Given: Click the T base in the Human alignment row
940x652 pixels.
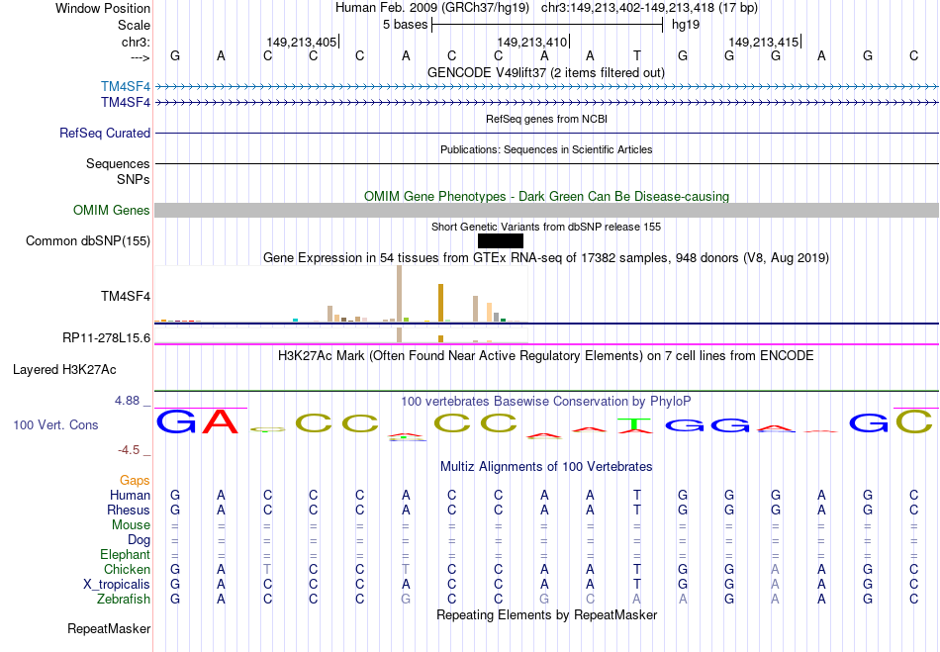Looking at the screenshot, I should (x=636, y=495).
